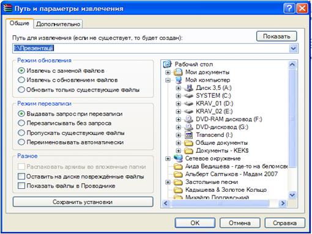Click the tree's scroll-up arrow

(292, 65)
